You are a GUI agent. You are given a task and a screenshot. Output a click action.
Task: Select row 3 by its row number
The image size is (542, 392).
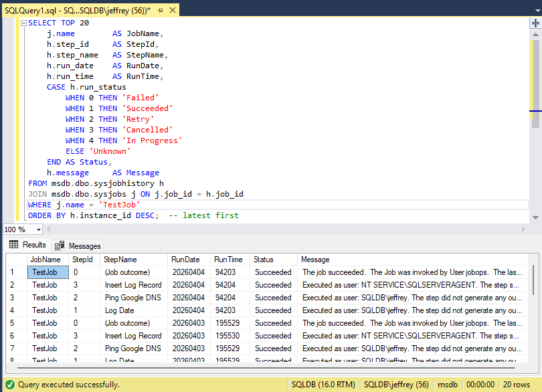tap(12, 298)
